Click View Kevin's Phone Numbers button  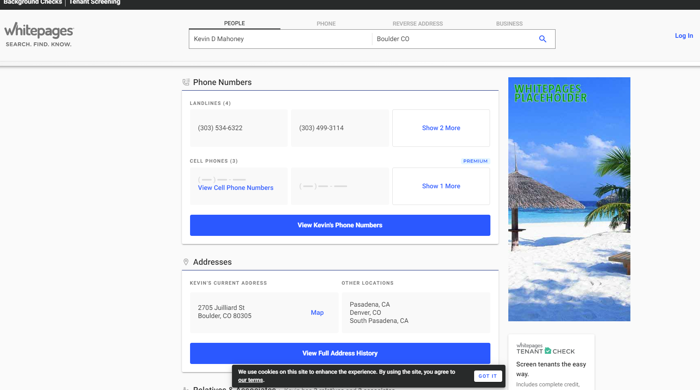340,225
